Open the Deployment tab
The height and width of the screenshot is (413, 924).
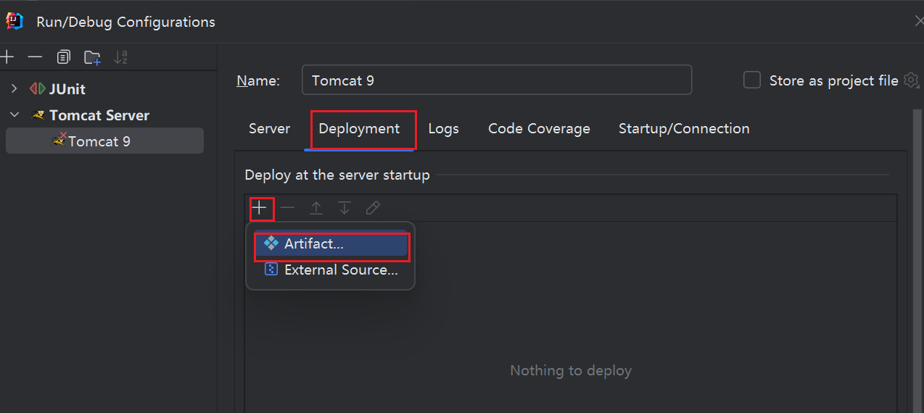pyautogui.click(x=359, y=129)
